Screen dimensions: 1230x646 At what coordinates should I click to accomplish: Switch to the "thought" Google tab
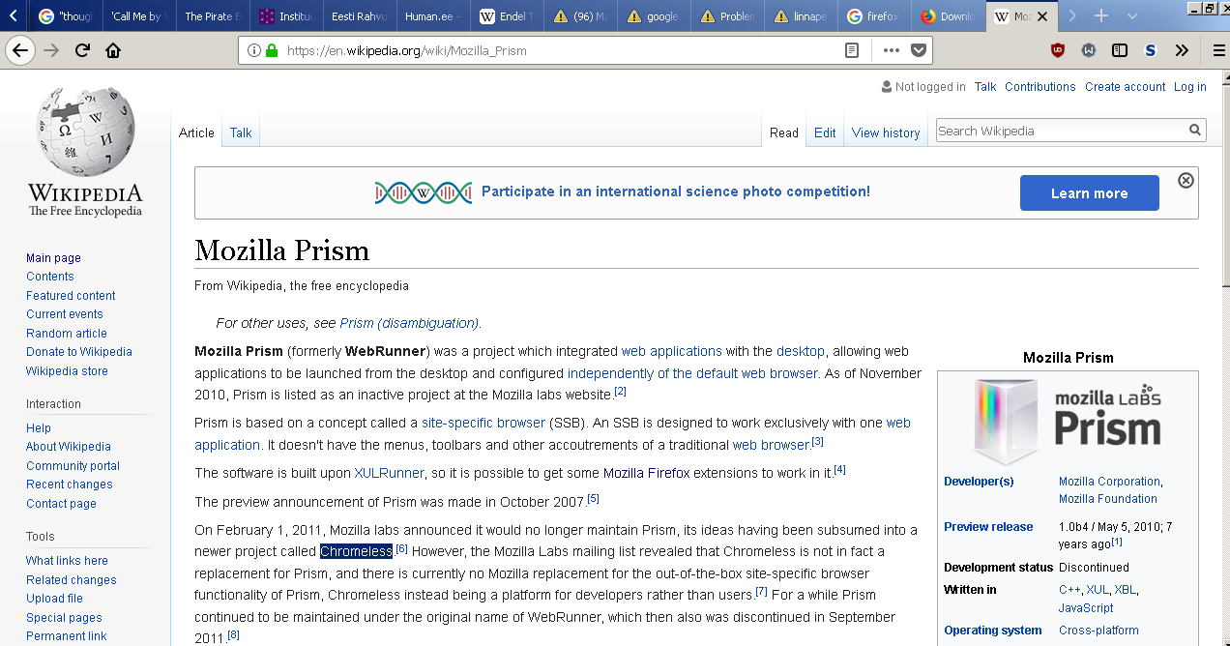click(x=66, y=16)
